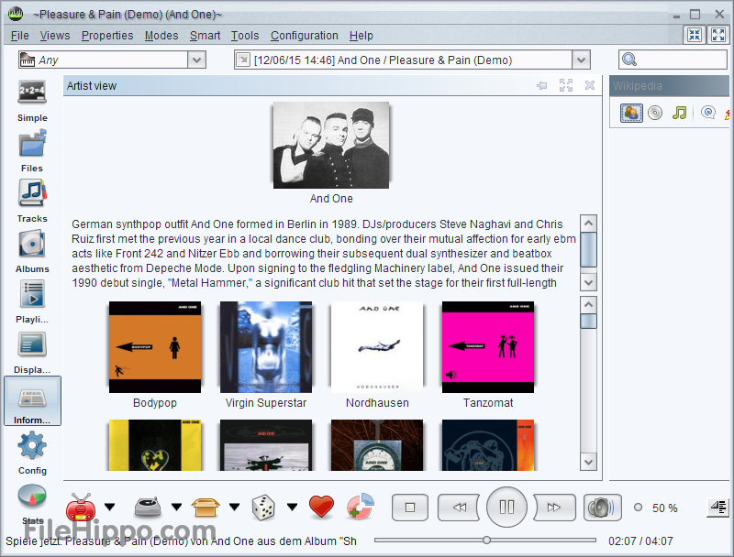Open the Albums view

point(32,252)
